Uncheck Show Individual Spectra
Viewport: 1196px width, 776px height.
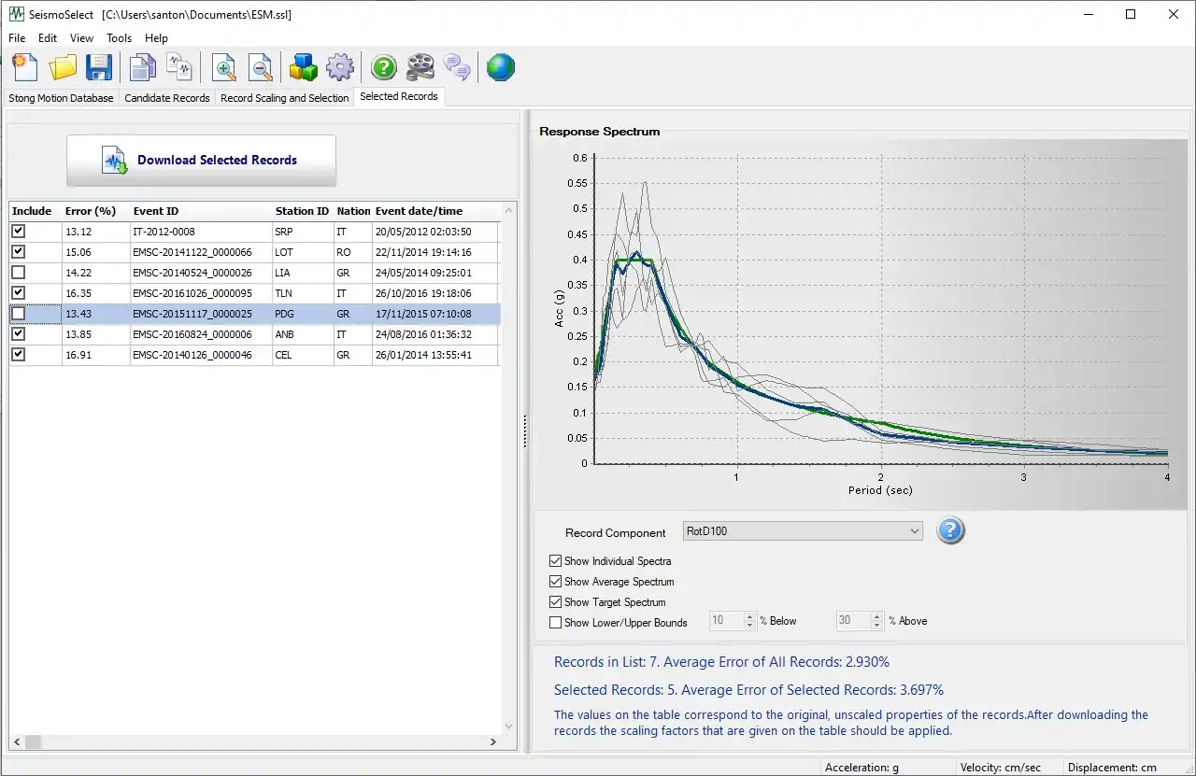(556, 561)
